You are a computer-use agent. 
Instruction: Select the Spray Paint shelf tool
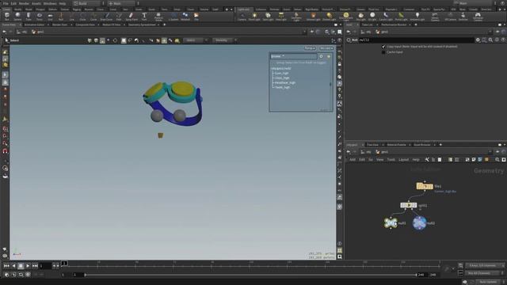pyautogui.click(x=132, y=16)
